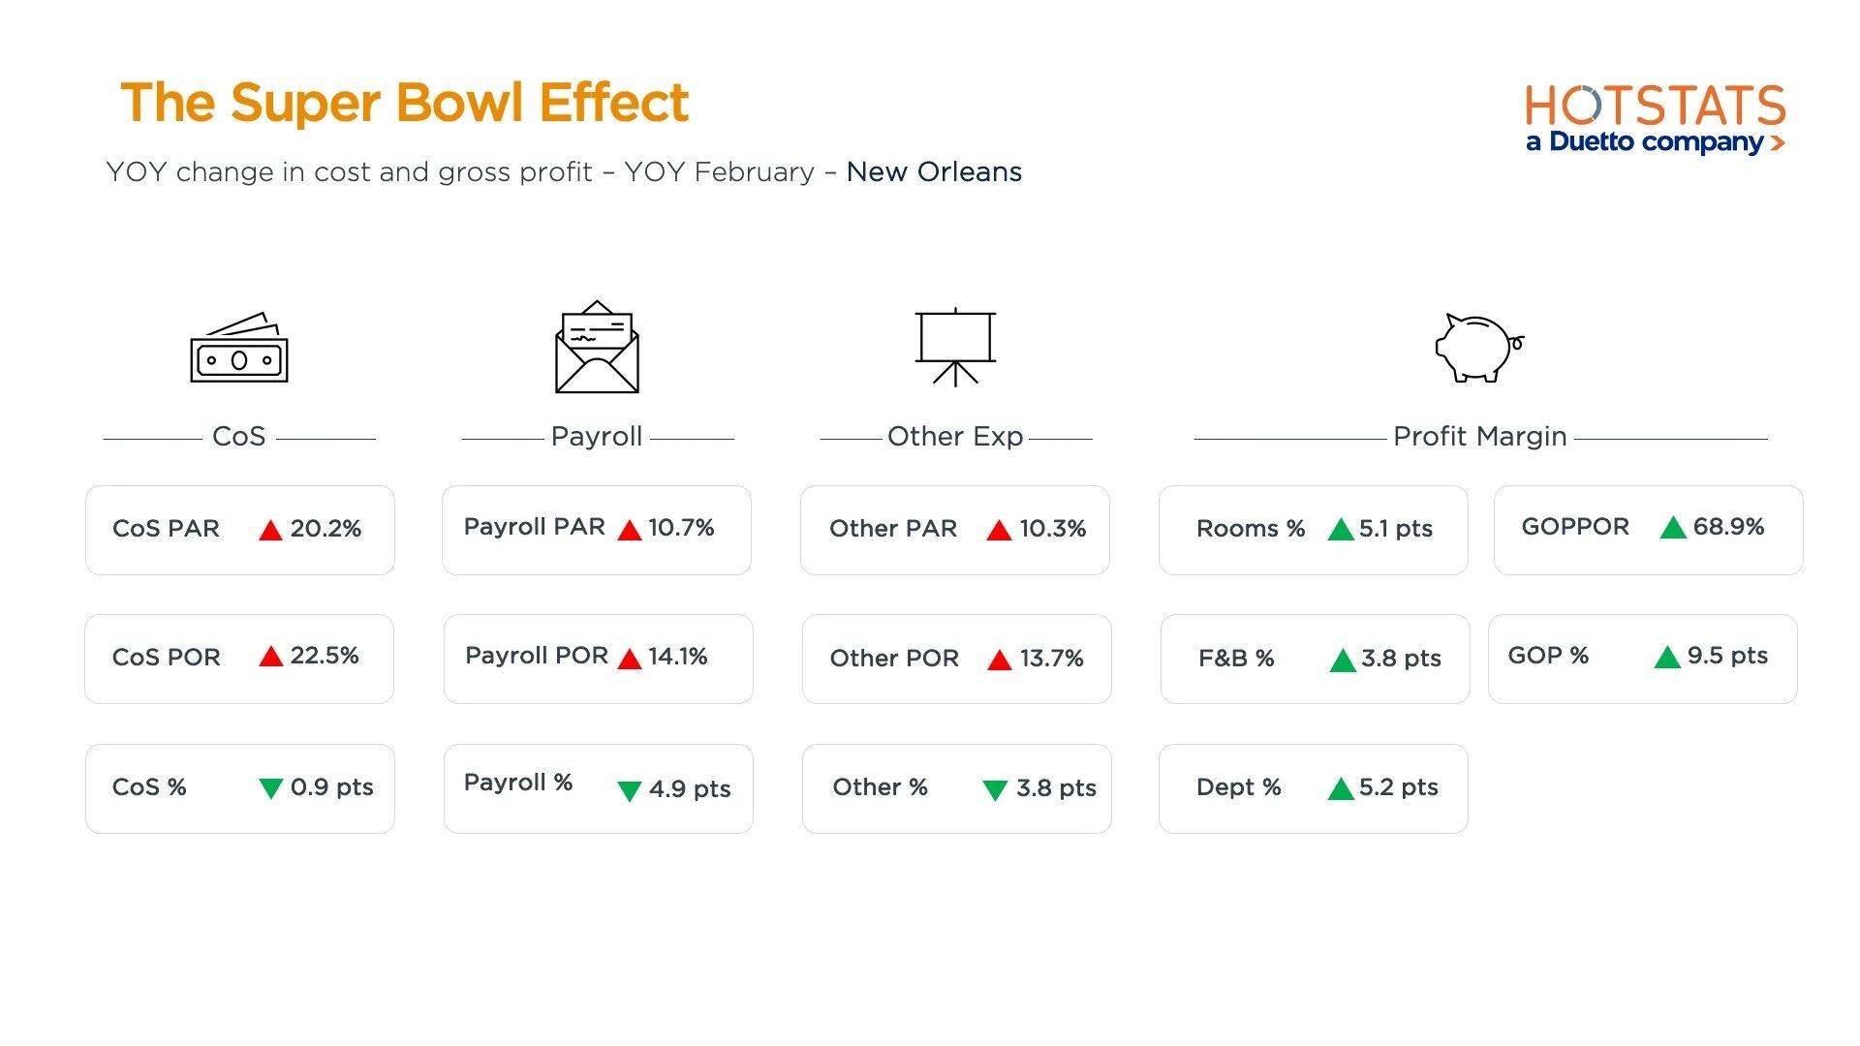This screenshot has height=1046, width=1860.
Task: Click the Profit Margin section heading
Action: point(1479,437)
